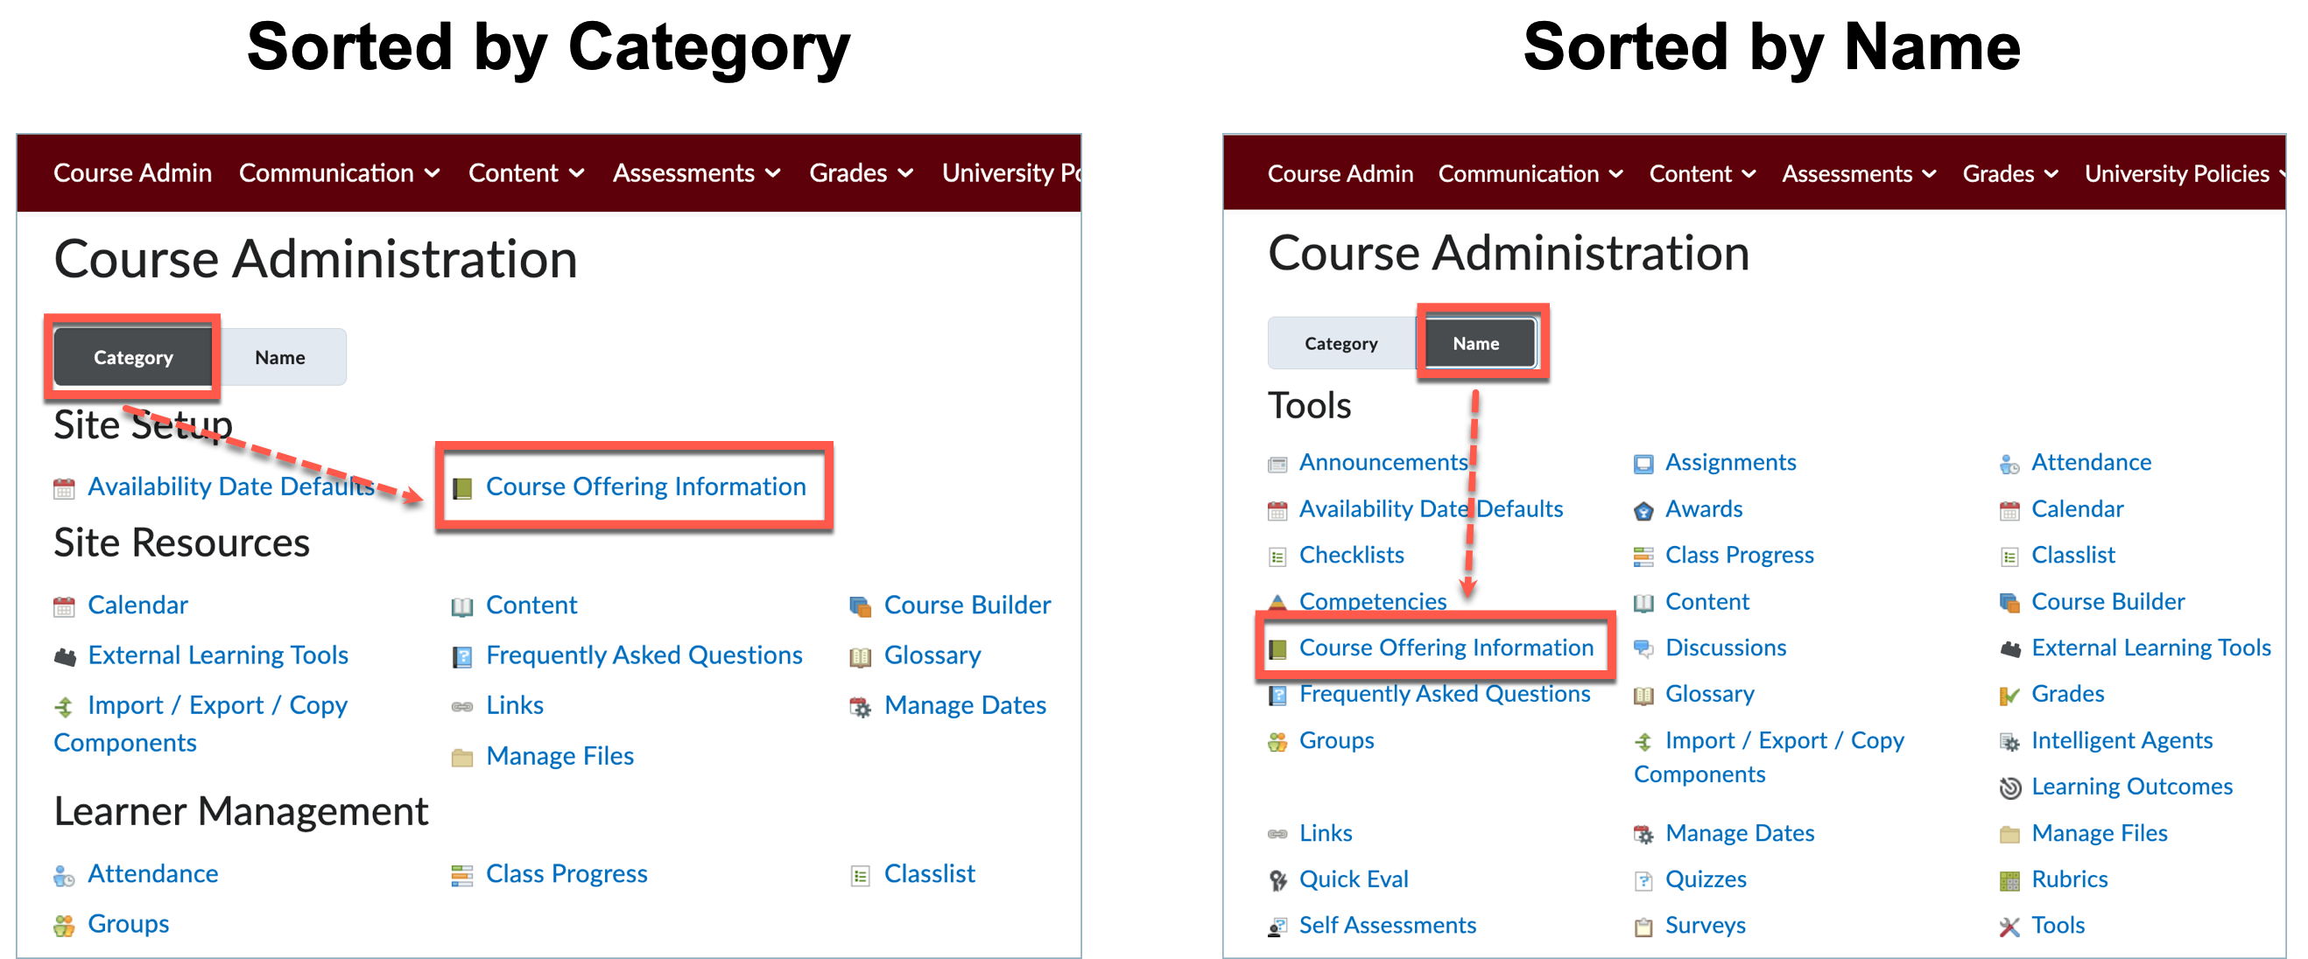Expand the Grades dropdown in the left navbar
This screenshot has height=959, width=2308.
click(x=860, y=173)
